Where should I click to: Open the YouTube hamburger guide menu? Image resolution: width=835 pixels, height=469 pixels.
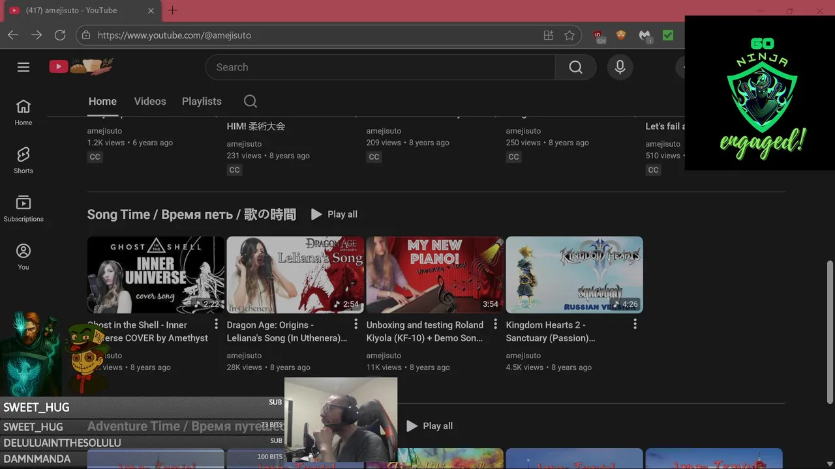(23, 67)
